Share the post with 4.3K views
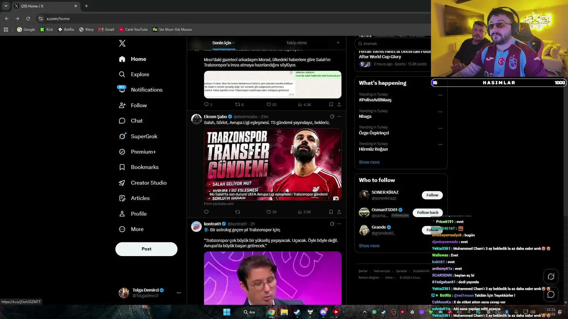The width and height of the screenshot is (568, 319). [x=339, y=105]
